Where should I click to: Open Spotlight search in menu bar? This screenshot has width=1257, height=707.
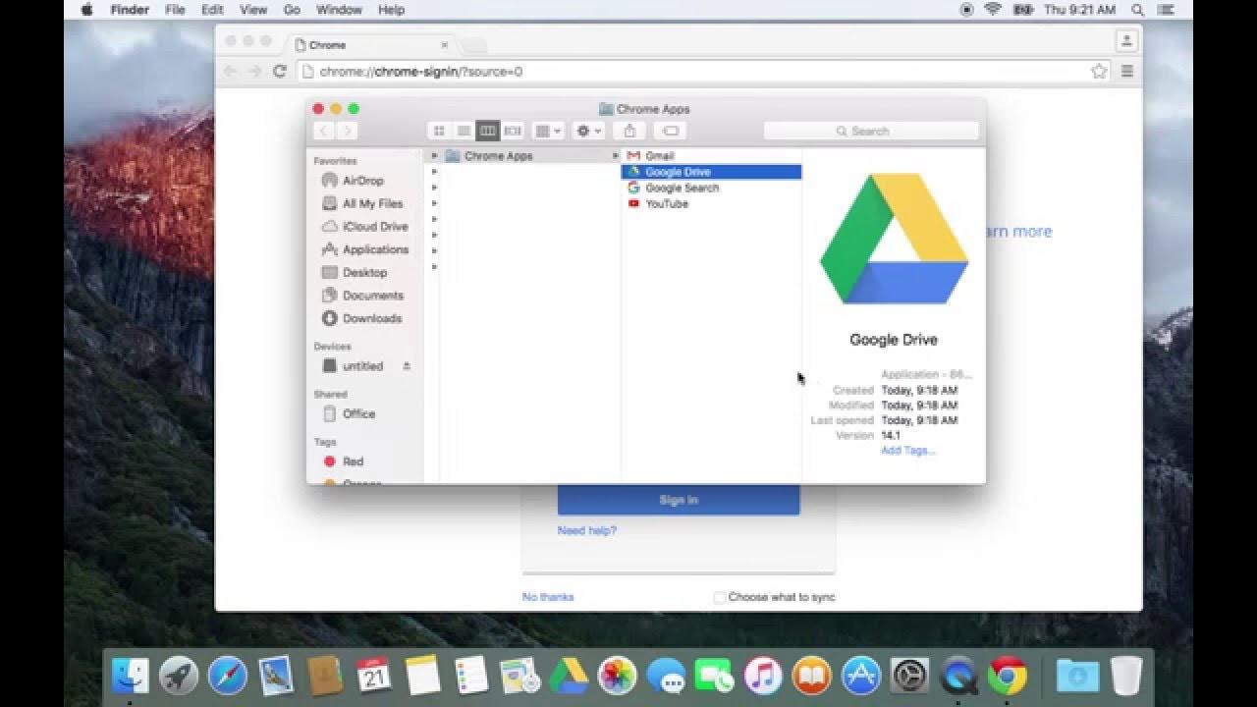coord(1138,10)
